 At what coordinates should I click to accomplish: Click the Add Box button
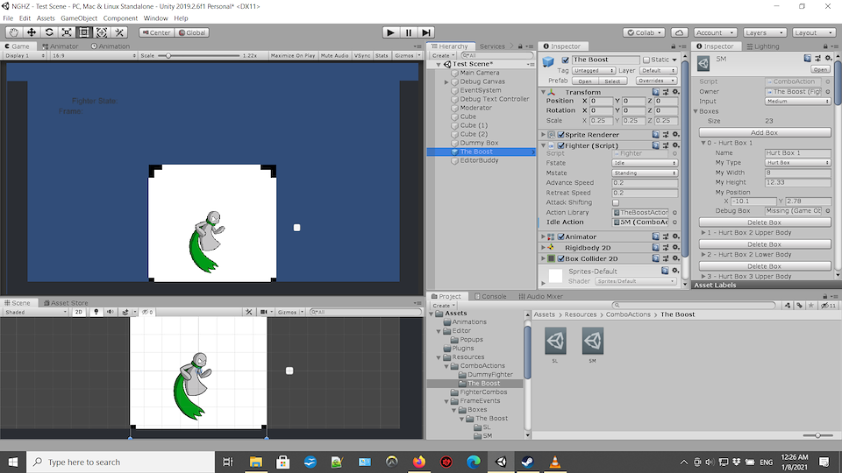point(764,132)
